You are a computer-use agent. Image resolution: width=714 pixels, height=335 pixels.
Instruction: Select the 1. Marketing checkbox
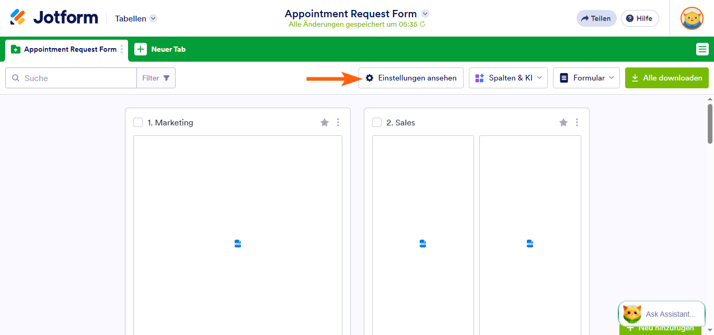point(138,122)
